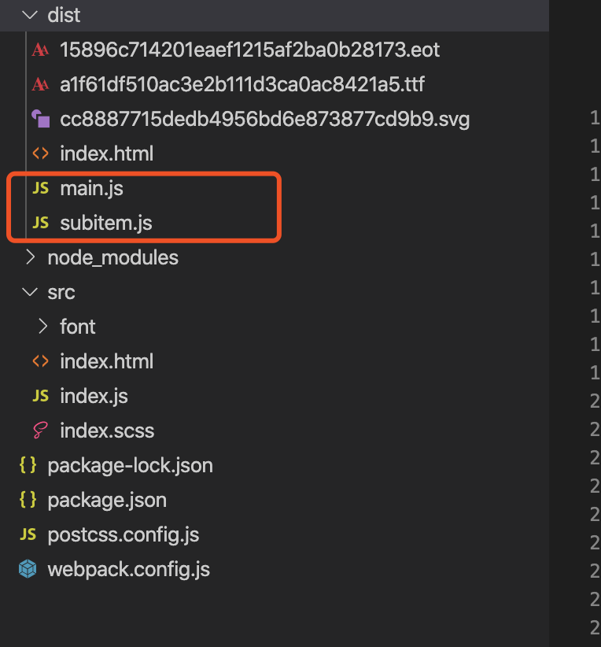Collapse the src folder chevron
Viewport: 601px width, 647px height.
(30, 293)
